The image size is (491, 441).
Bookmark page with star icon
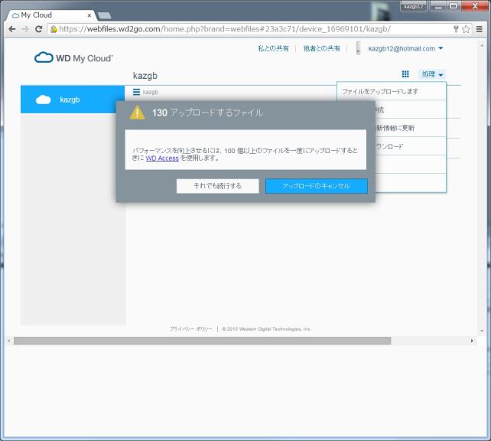coord(466,29)
